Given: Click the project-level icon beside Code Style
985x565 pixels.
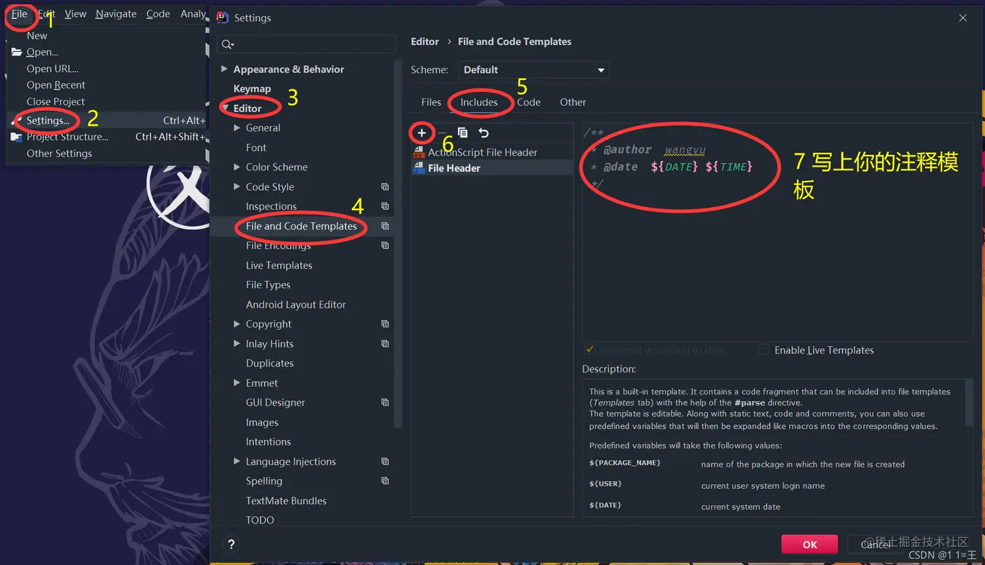Looking at the screenshot, I should click(x=385, y=187).
